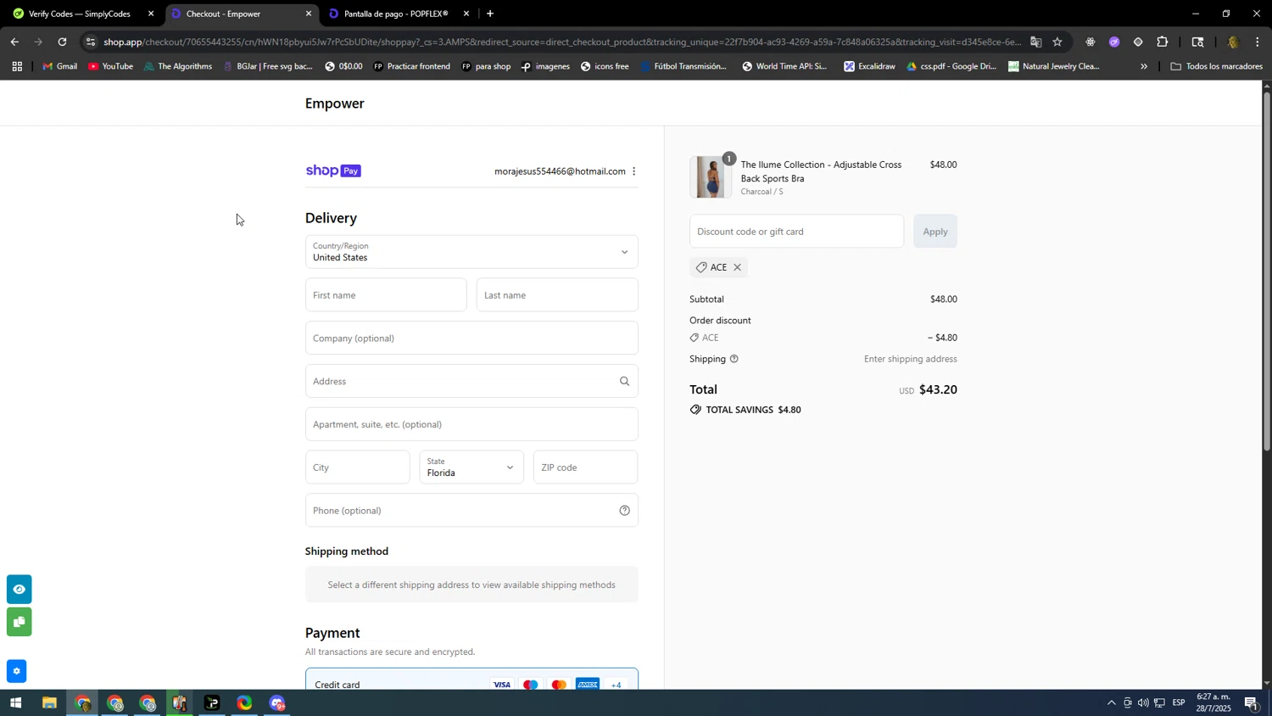Click the sports bra product thumbnail
This screenshot has width=1272, height=716.
(711, 177)
